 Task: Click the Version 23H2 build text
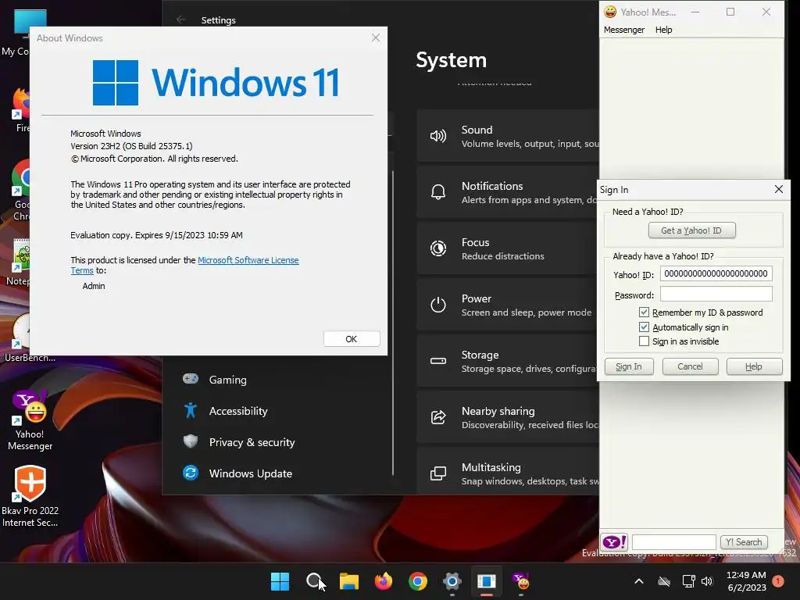pos(131,146)
